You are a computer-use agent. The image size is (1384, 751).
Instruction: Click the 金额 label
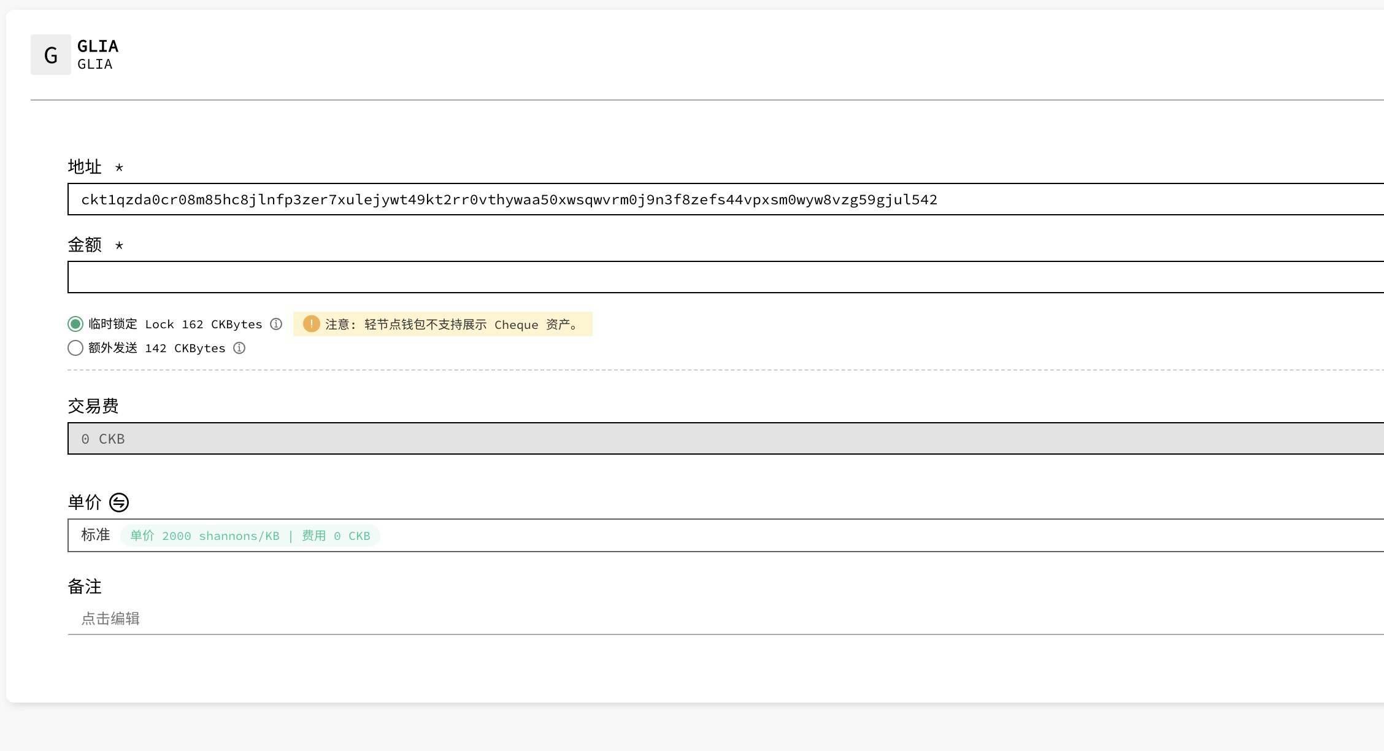[x=85, y=245]
